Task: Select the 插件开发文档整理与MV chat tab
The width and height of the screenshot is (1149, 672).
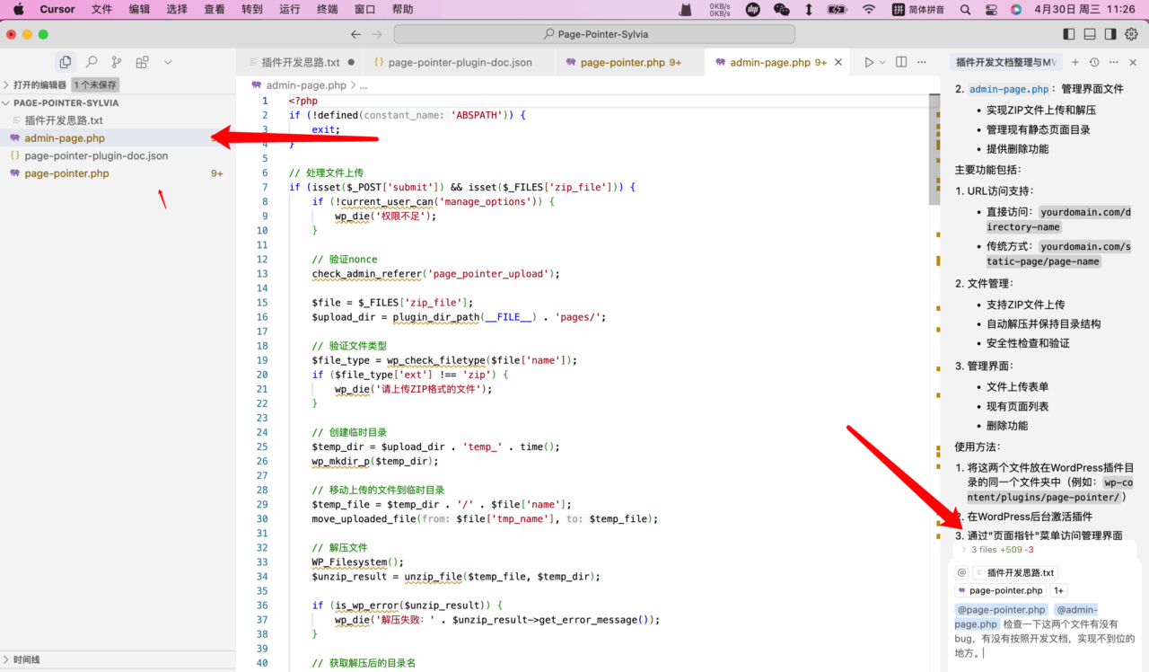Action: click(x=1006, y=62)
